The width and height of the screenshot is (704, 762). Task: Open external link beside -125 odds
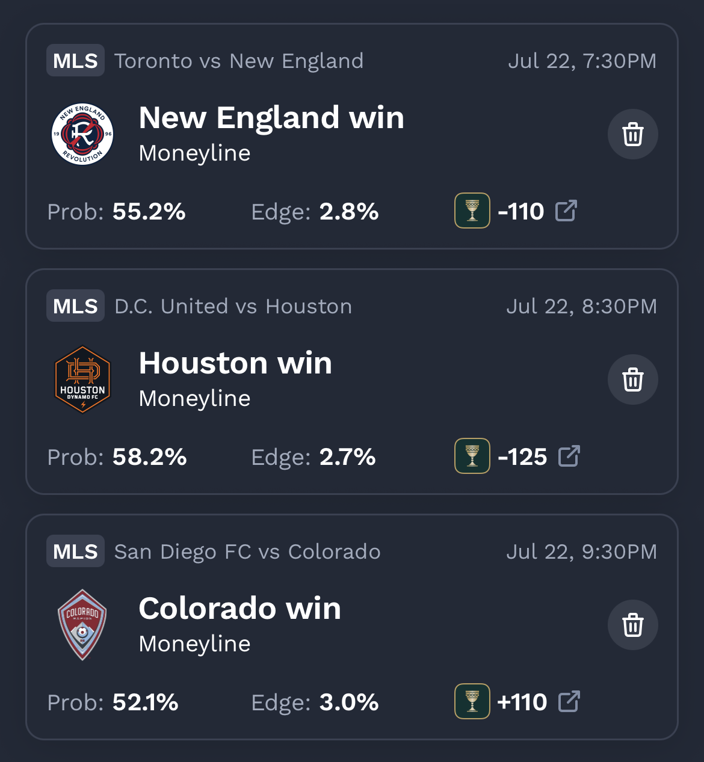pyautogui.click(x=569, y=456)
